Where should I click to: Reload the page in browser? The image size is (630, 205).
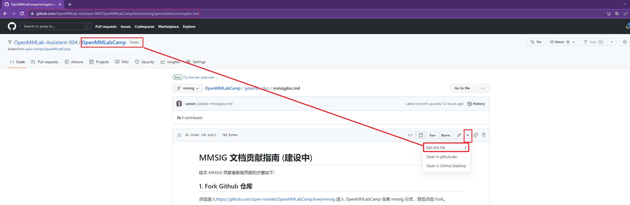22,13
